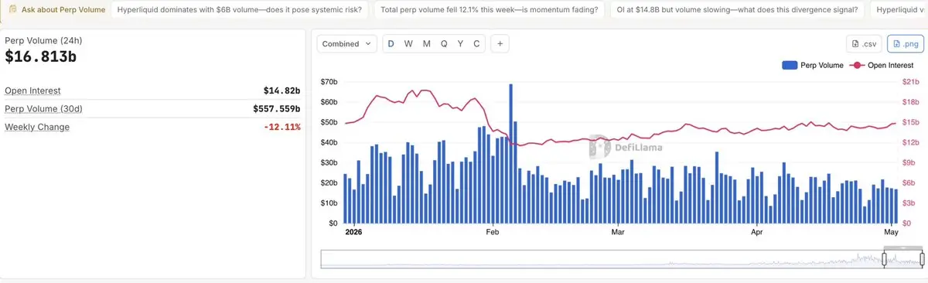Select the momentum fading question chip

pyautogui.click(x=489, y=10)
